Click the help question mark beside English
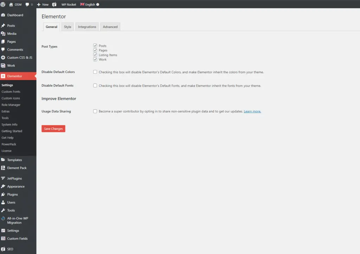360x254 pixels. point(98,4)
